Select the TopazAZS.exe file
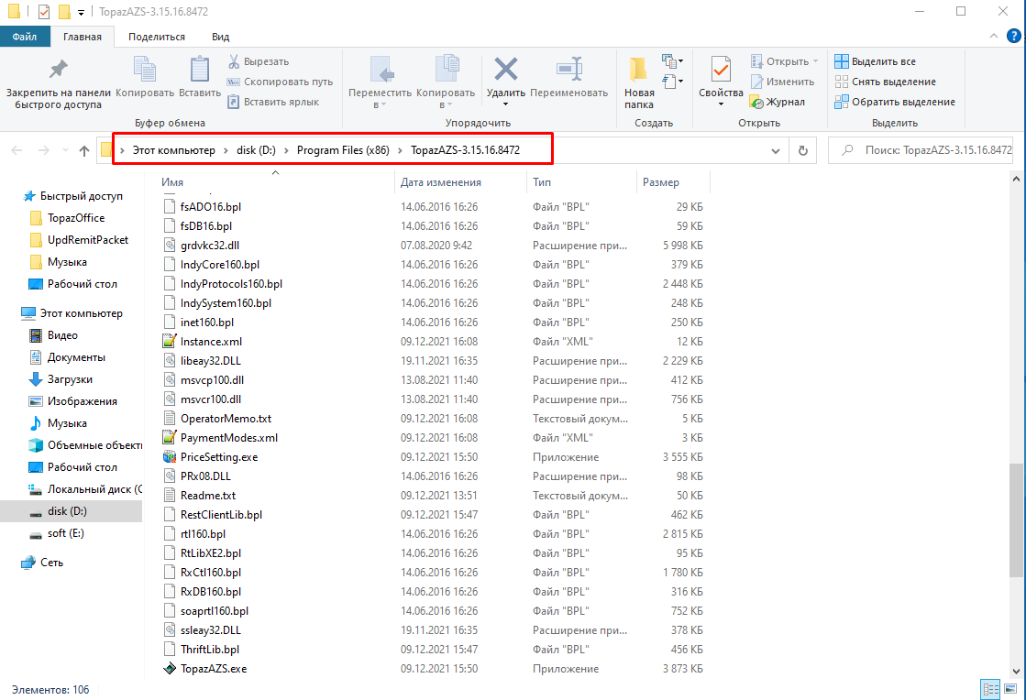1026x700 pixels. pos(214,669)
